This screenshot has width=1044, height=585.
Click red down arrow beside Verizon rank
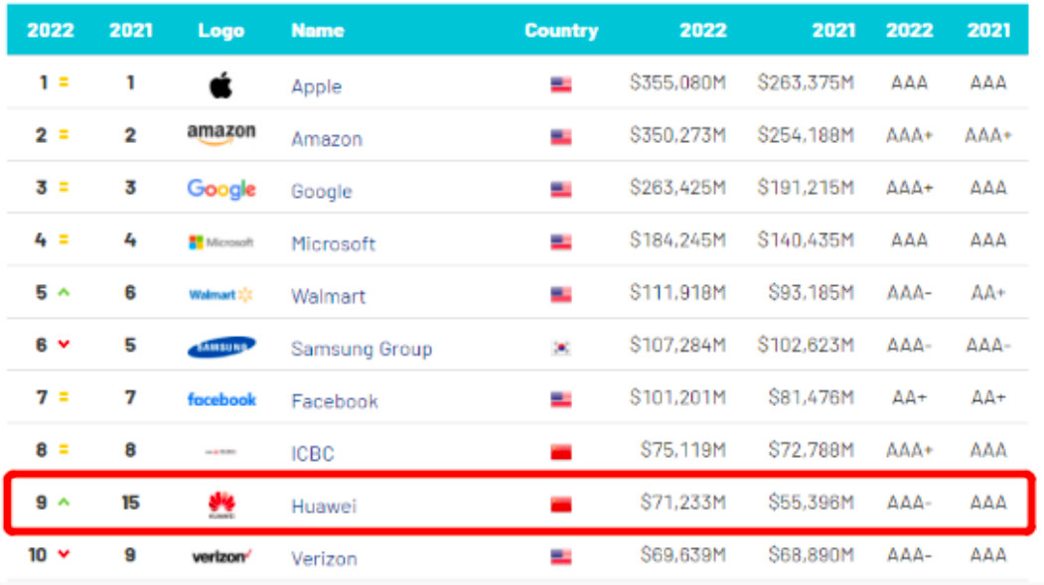(64, 555)
